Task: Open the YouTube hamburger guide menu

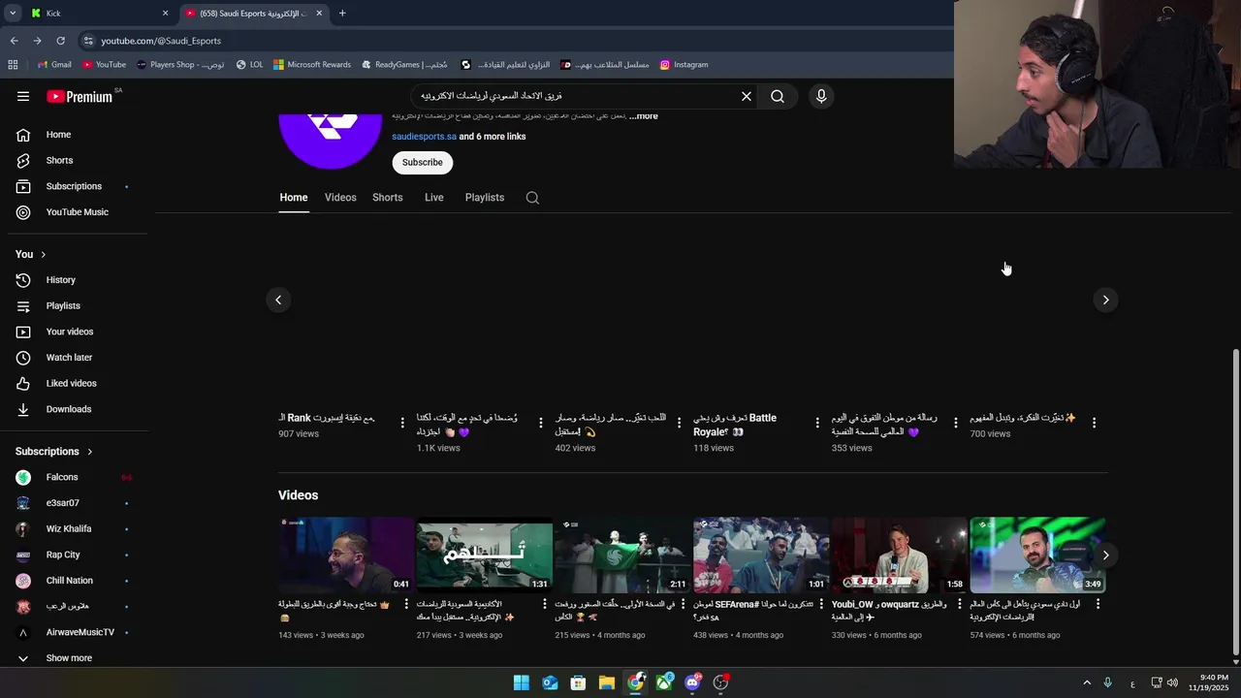Action: coord(23,96)
